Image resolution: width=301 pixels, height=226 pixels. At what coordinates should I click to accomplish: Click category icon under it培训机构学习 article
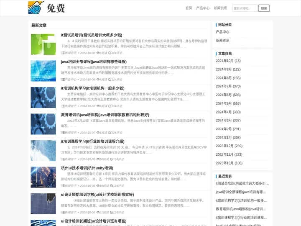coord(63,106)
